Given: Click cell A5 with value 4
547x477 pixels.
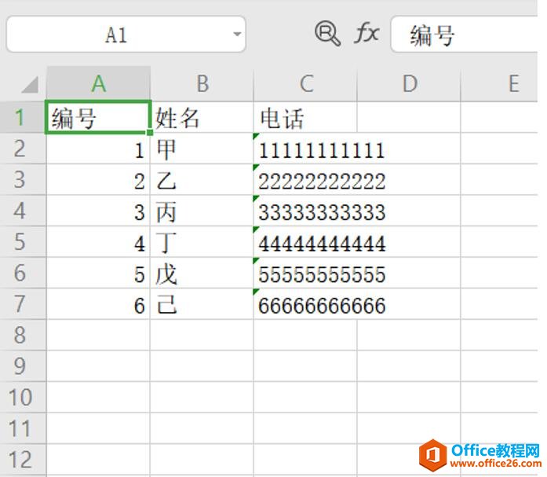Looking at the screenshot, I should pos(98,241).
